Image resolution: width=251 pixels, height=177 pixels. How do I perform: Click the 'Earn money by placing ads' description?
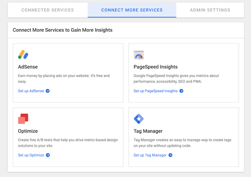click(x=64, y=78)
